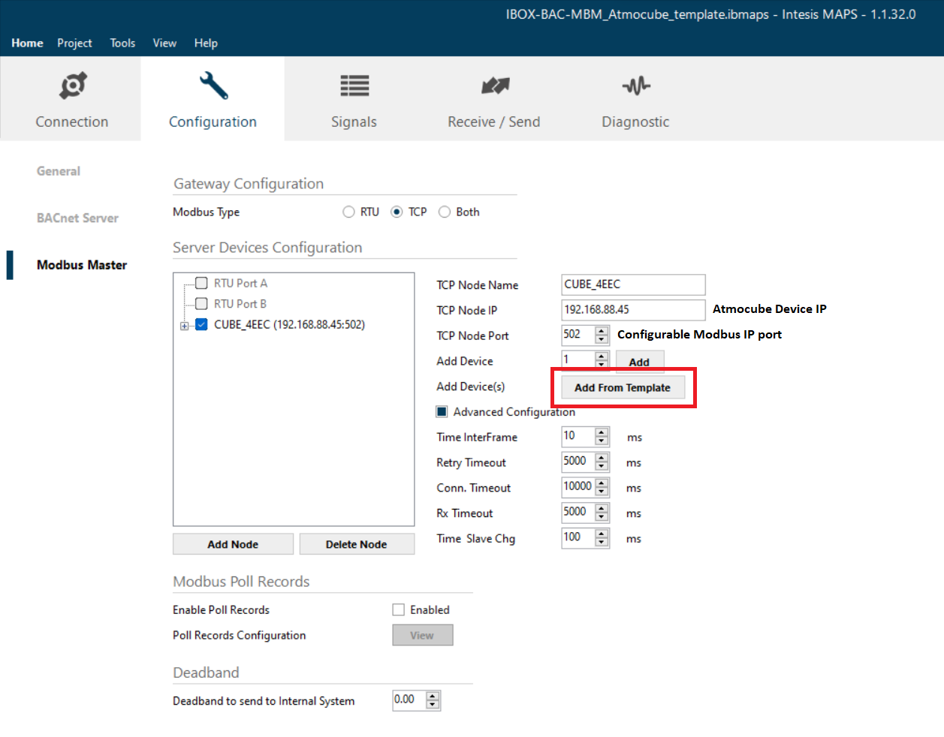Choose Both for Modbus Type
Screen dimensions: 944x737
pos(444,212)
